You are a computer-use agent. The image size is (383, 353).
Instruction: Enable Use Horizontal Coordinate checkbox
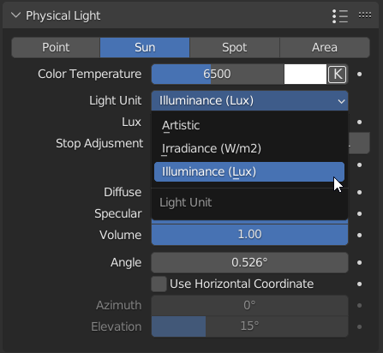pos(159,284)
